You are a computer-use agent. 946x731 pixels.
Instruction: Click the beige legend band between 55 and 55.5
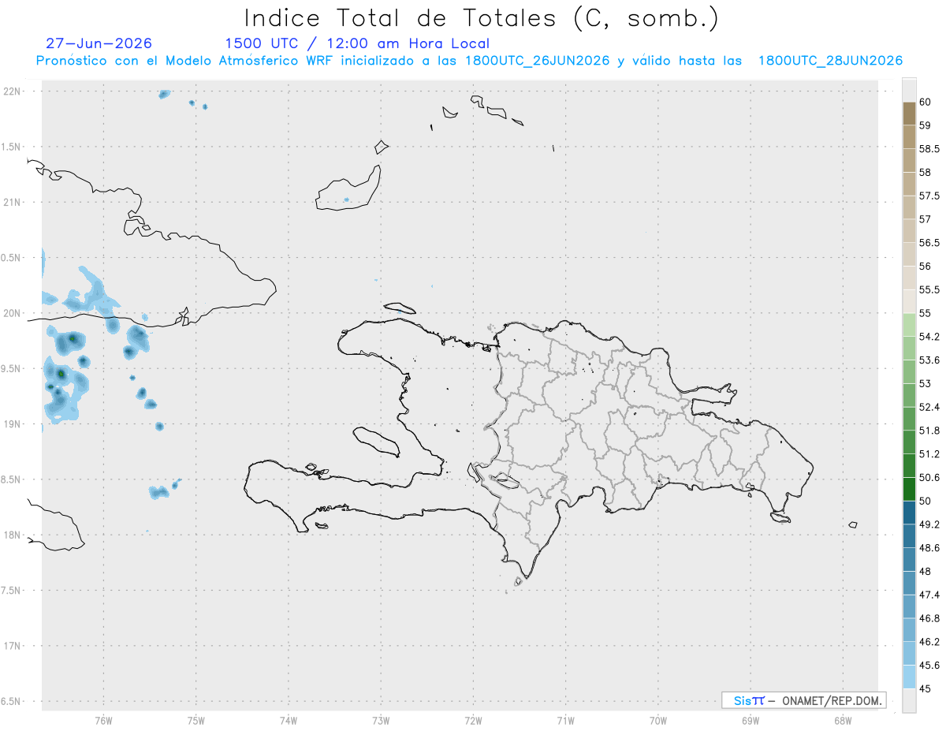(909, 301)
